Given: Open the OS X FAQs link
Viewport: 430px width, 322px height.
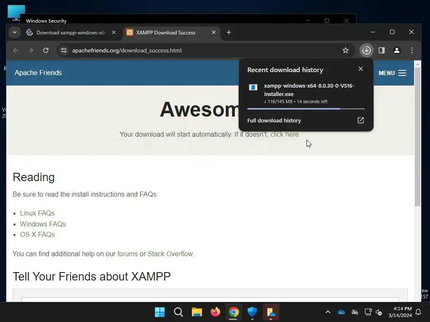Looking at the screenshot, I should pos(37,235).
